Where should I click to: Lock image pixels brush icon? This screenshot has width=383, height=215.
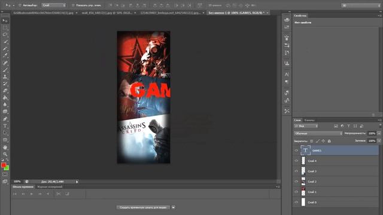[x=318, y=141]
